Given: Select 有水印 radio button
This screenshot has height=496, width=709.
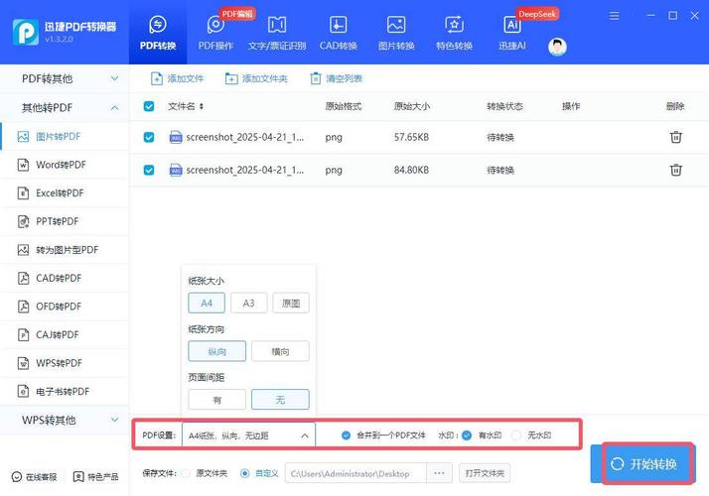Looking at the screenshot, I should 467,435.
